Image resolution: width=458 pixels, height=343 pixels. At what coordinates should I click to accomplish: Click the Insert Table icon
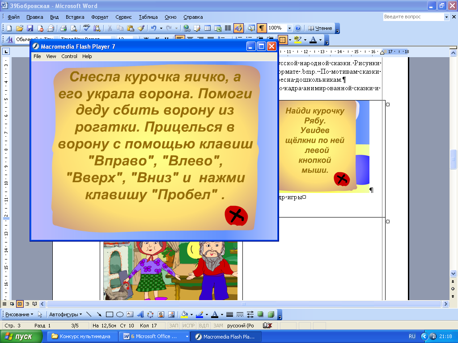pyautogui.click(x=208, y=28)
